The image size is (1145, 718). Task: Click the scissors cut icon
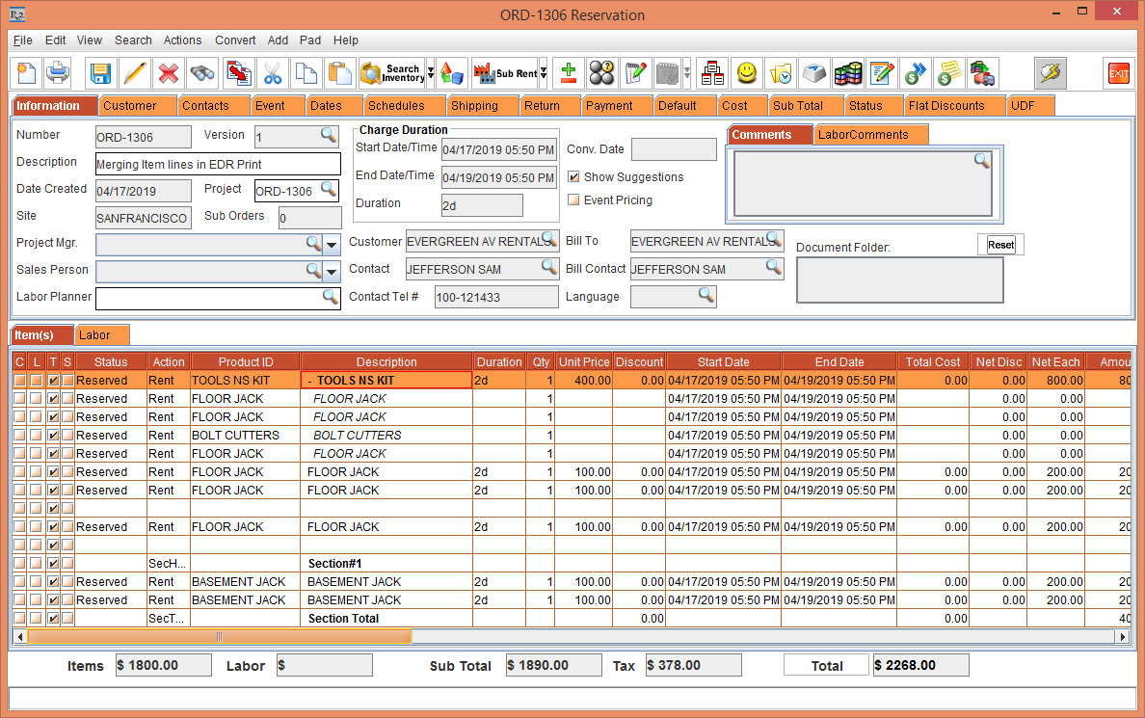(x=273, y=73)
